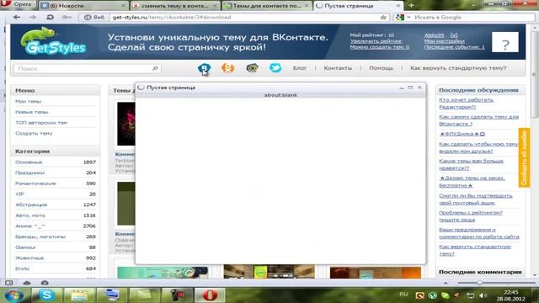Open Как самому сделать тему discussion
539x303 pixels.
pyautogui.click(x=479, y=120)
